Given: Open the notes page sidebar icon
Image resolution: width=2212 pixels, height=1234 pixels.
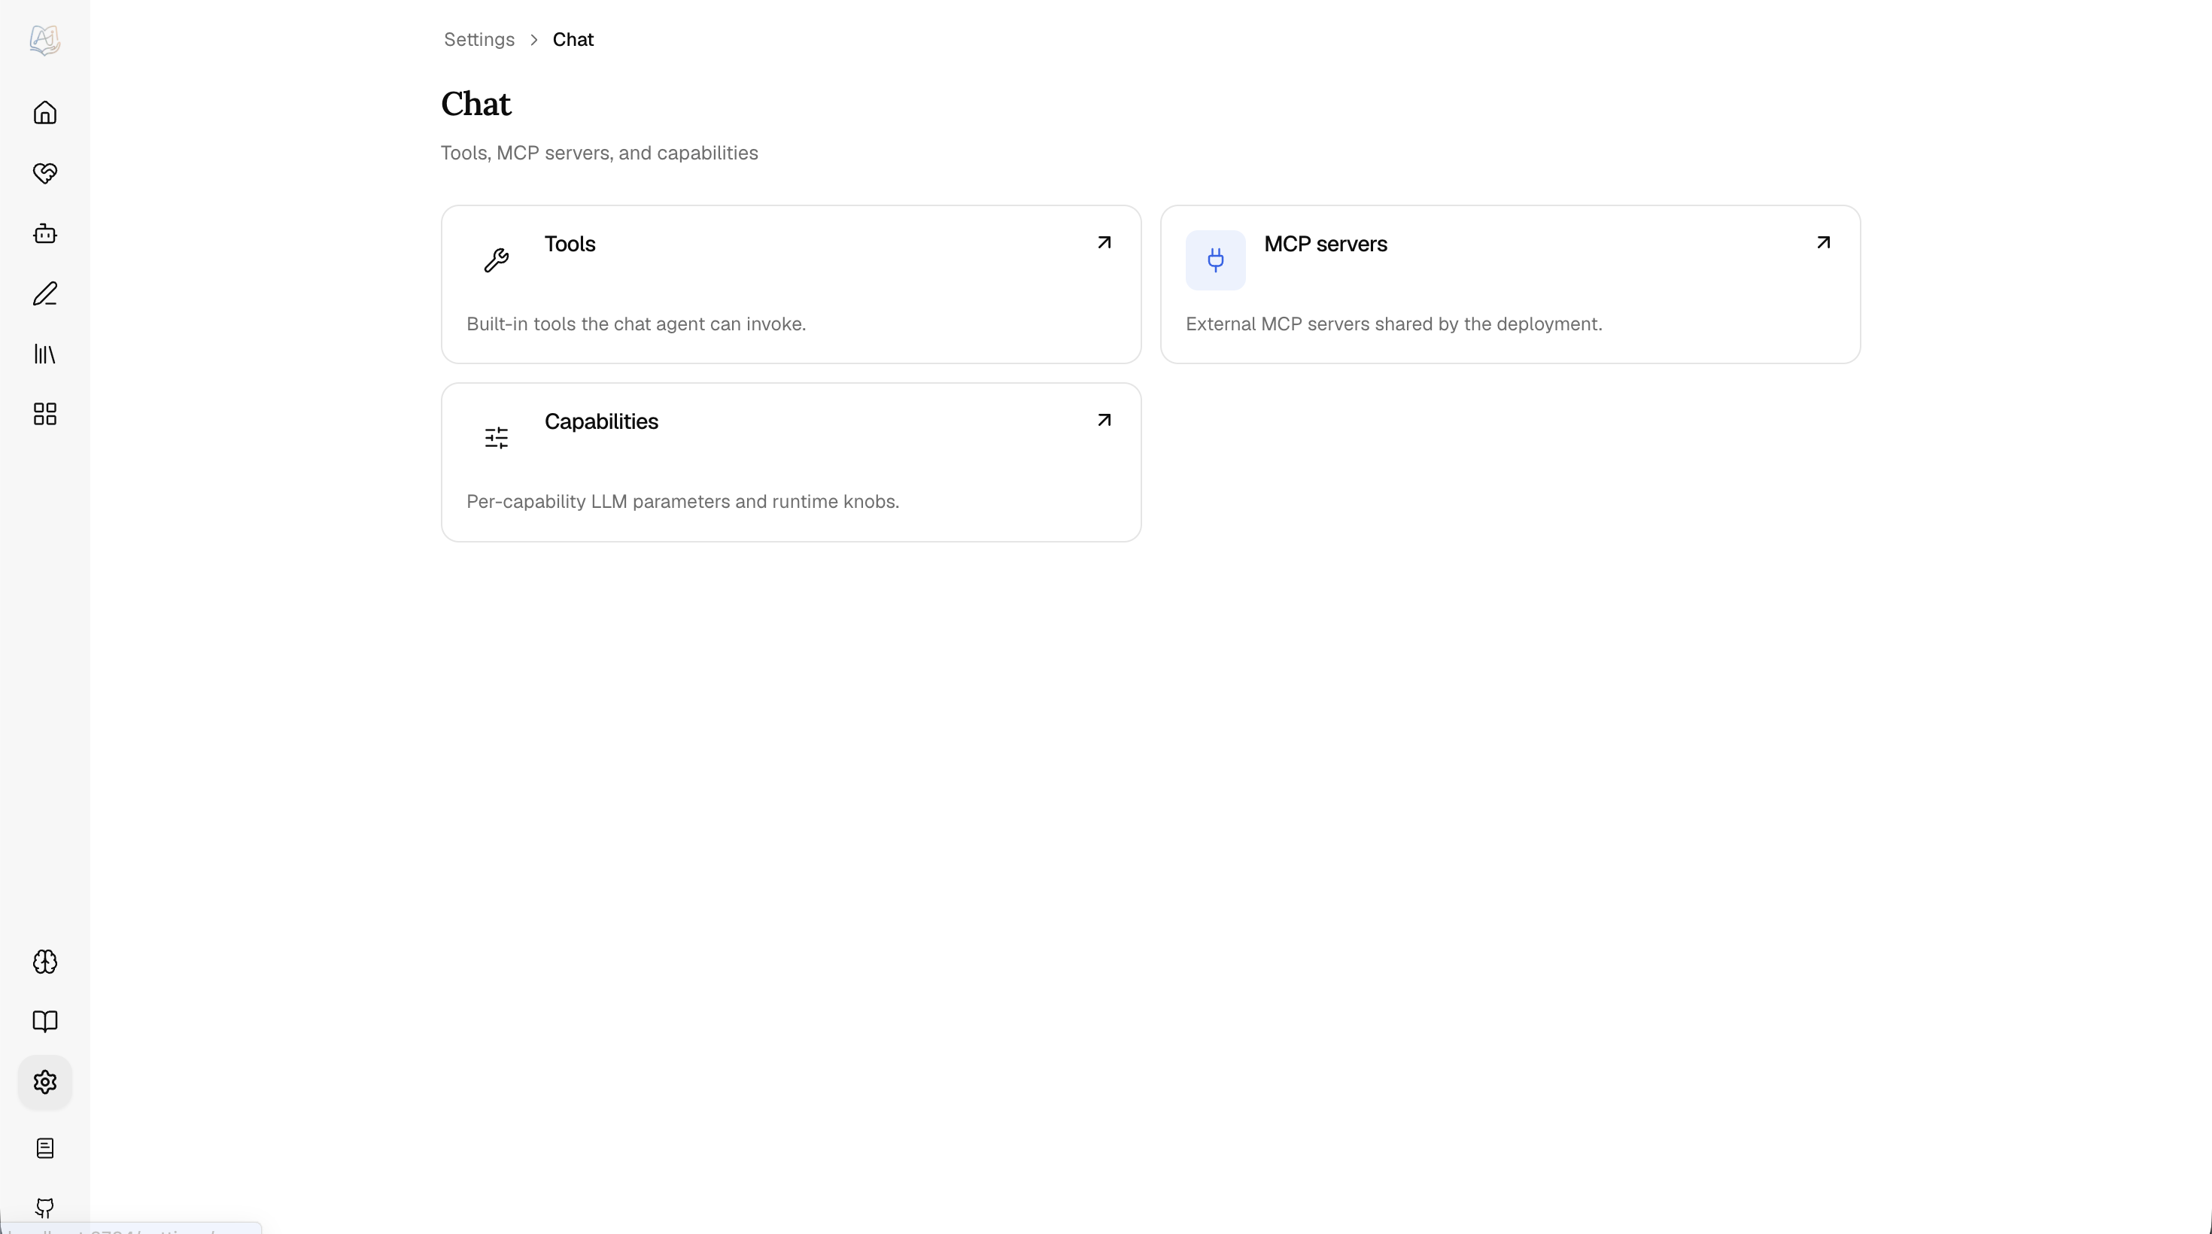Looking at the screenshot, I should [x=44, y=1149].
